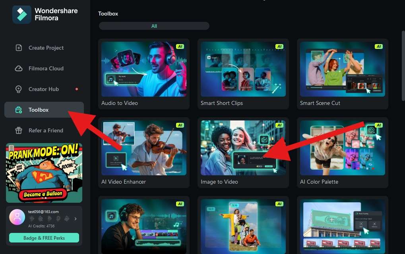Open the Create Project menu item

[x=44, y=48]
